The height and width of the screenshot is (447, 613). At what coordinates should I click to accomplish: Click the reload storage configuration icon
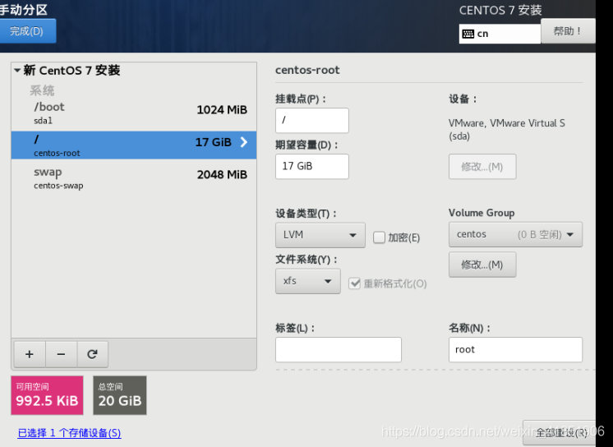[93, 354]
